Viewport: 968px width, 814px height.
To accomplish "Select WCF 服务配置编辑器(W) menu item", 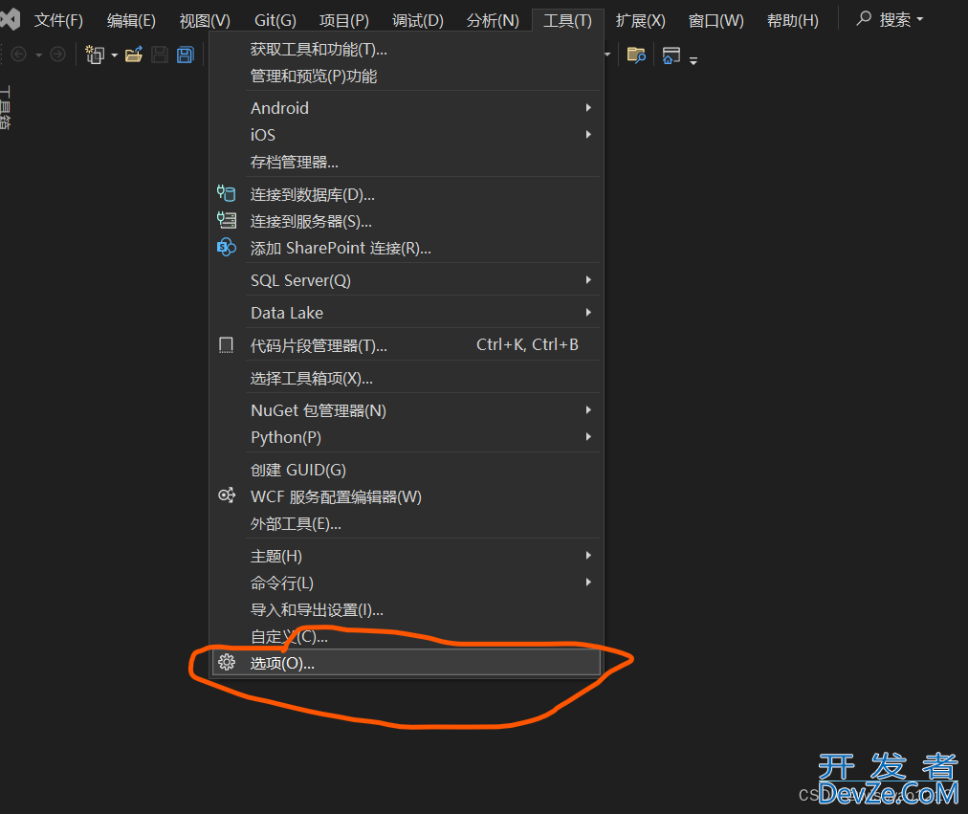I will [406, 496].
